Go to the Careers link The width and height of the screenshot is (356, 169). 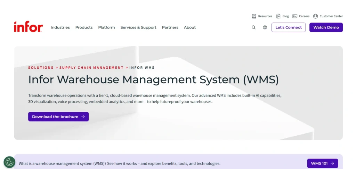pos(304,16)
